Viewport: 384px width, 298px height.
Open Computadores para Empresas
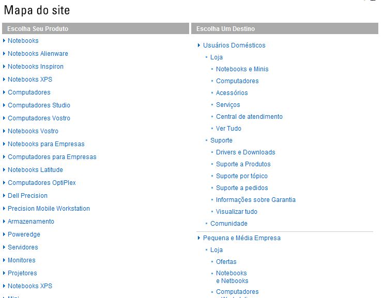52,157
